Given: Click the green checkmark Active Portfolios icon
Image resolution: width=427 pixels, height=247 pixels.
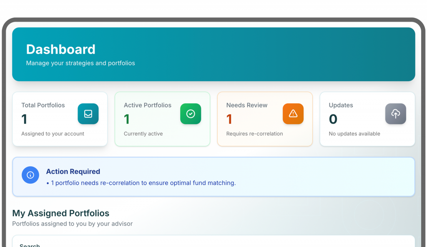Looking at the screenshot, I should pyautogui.click(x=191, y=114).
